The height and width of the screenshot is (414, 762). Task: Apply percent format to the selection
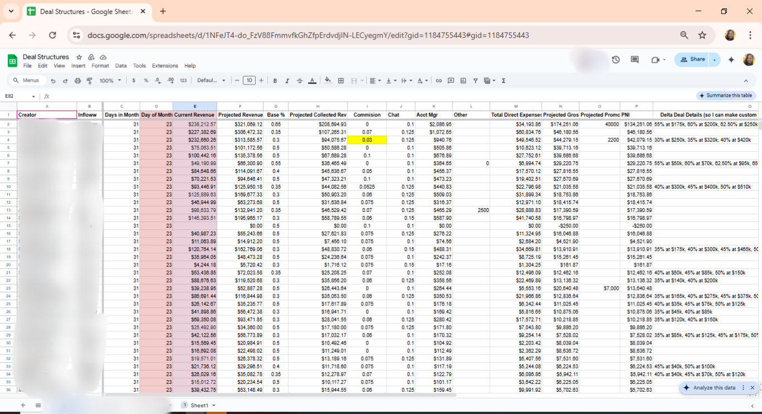tap(146, 81)
